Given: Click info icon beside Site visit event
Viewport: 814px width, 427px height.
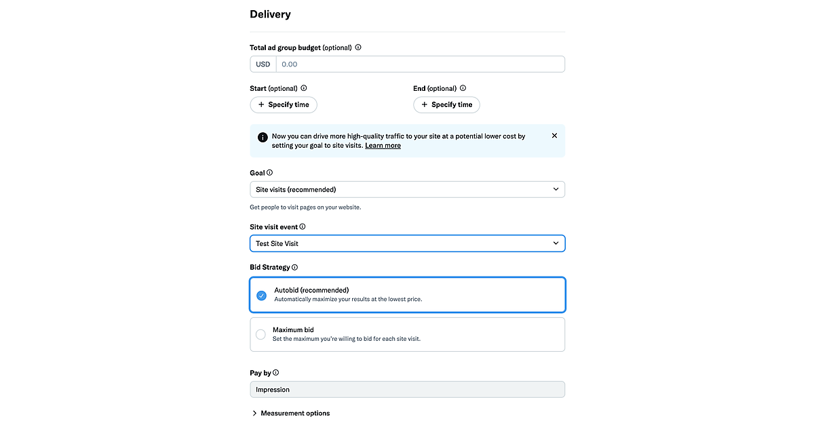Looking at the screenshot, I should coord(303,227).
